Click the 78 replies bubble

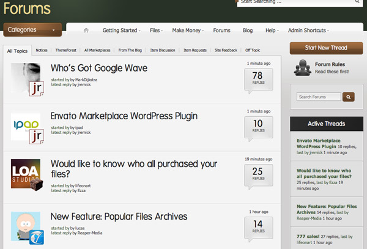[x=258, y=80]
